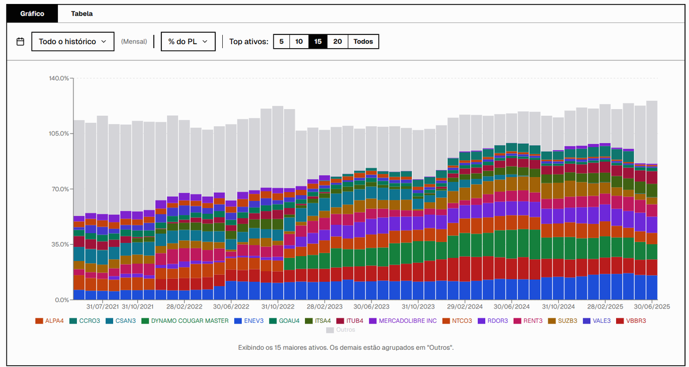Set top ativos to 10
This screenshot has width=689, height=367.
(299, 41)
